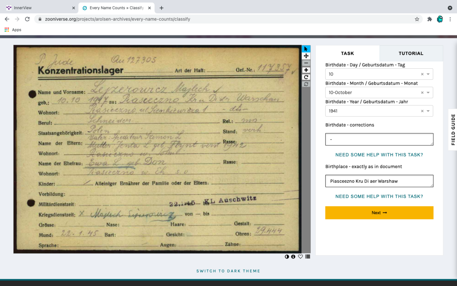Open the Apps bookmarks shortcut
457x286 pixels.
[x=13, y=30]
